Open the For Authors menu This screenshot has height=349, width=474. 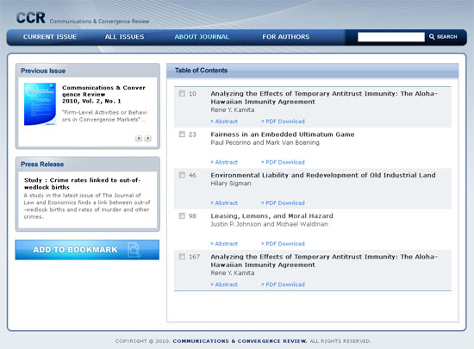tap(286, 37)
